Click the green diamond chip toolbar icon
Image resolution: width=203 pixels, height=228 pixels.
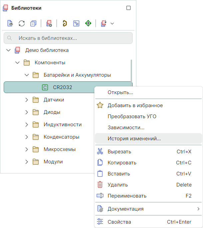click(88, 23)
